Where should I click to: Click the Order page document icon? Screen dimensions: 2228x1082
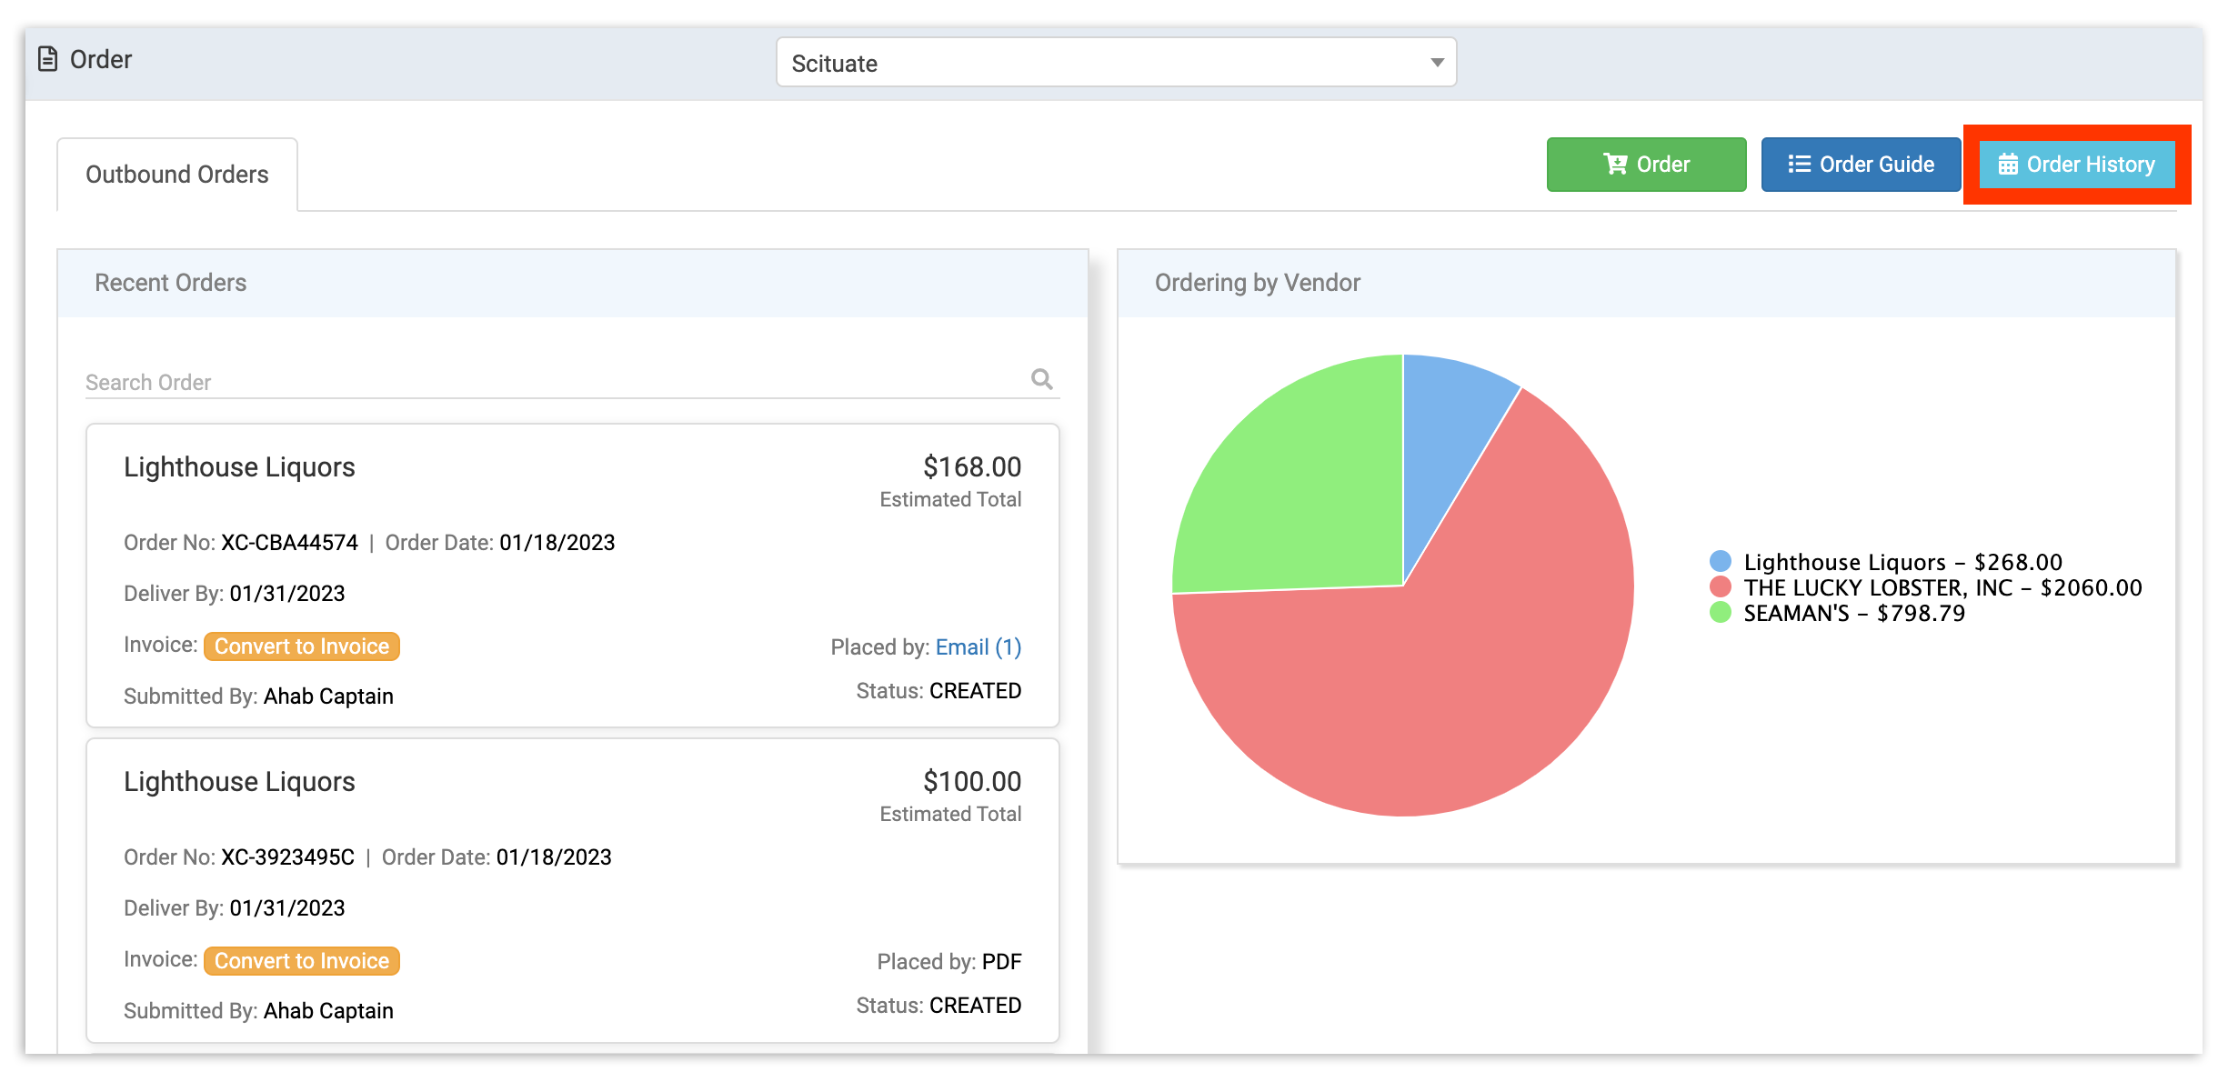pyautogui.click(x=47, y=60)
